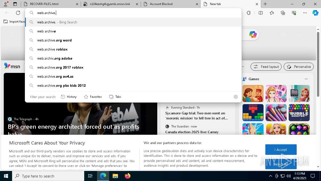Screen dimensions: 321x181
Task: Select the 'web.archive.org pbs kids 2012' suggestion
Action: pos(133,85)
